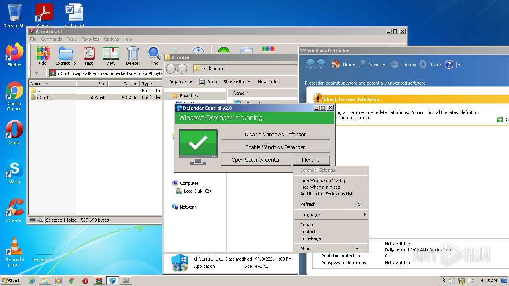
Task: Select the Google Chrome desktop shortcut
Action: 14,97
